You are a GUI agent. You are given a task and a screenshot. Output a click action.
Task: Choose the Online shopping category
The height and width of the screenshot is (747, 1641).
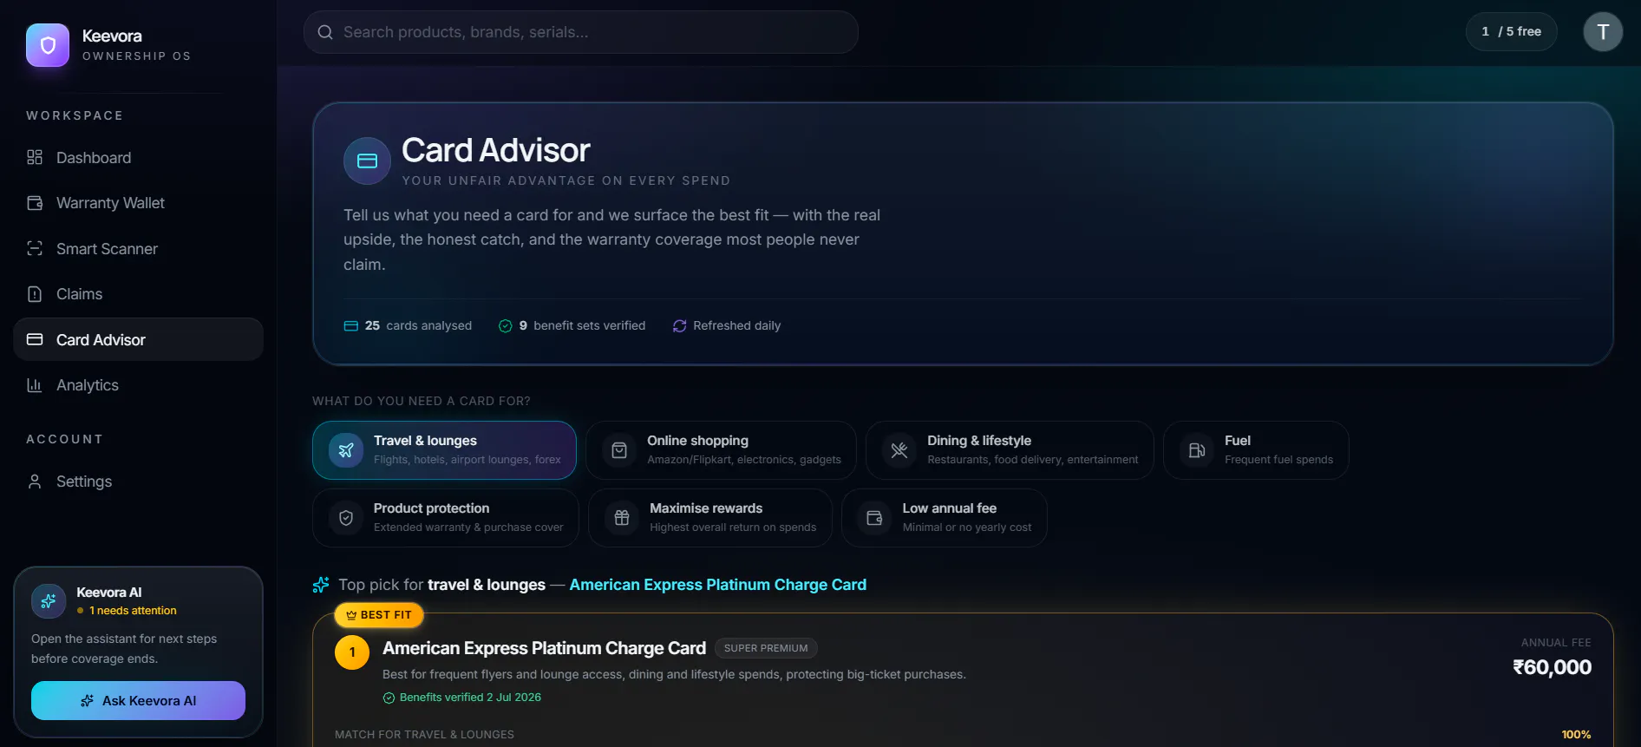pos(721,450)
